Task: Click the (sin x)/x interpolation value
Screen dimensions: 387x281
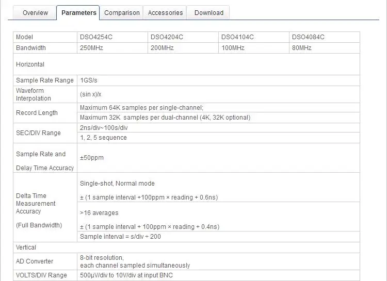Action: point(91,94)
